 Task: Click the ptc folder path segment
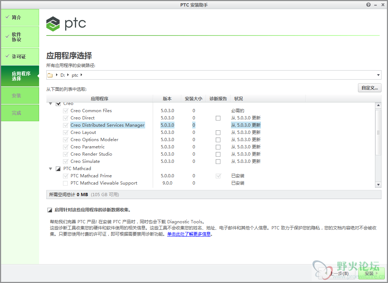[75, 75]
